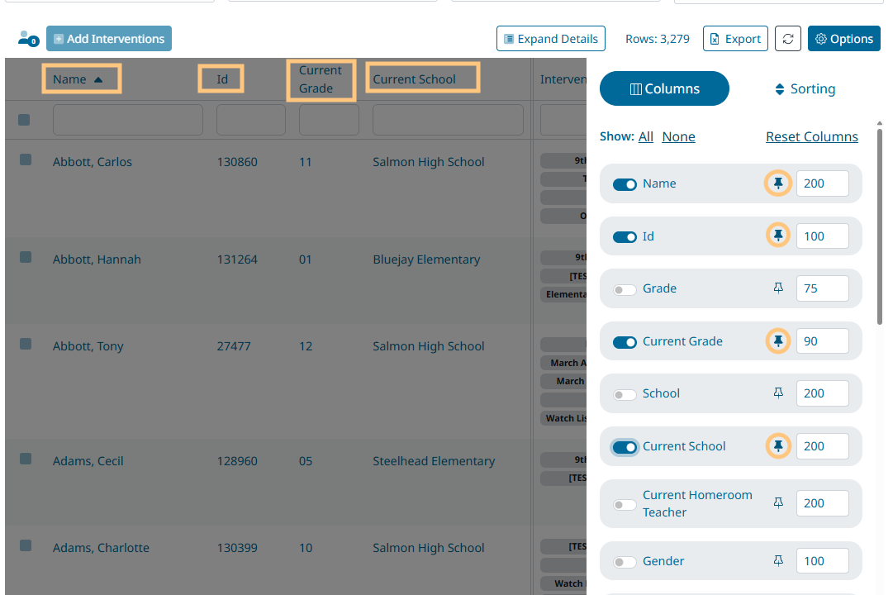Expand Details for all rows
Image resolution: width=893 pixels, height=595 pixels.
coord(550,39)
